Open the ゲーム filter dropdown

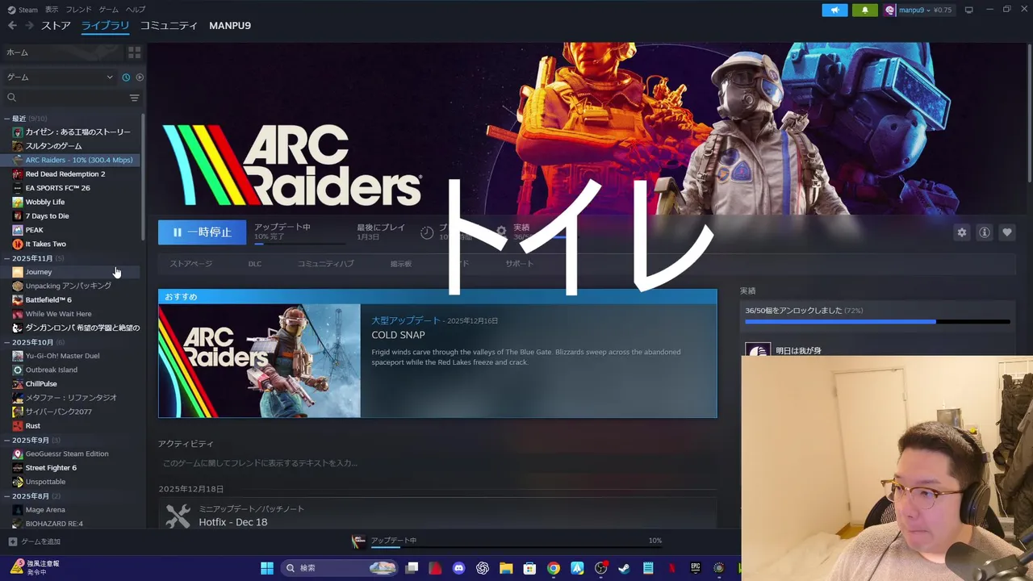(60, 77)
